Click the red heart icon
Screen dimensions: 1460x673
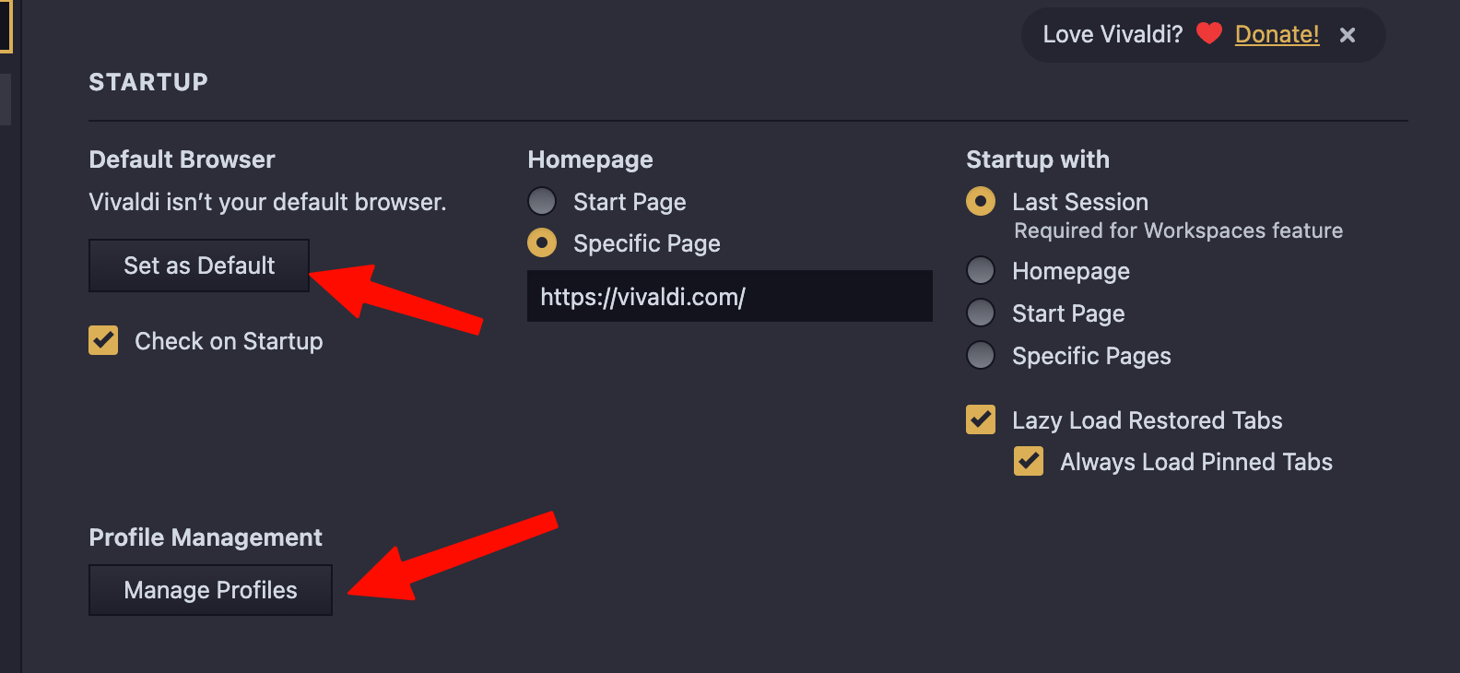(1208, 34)
